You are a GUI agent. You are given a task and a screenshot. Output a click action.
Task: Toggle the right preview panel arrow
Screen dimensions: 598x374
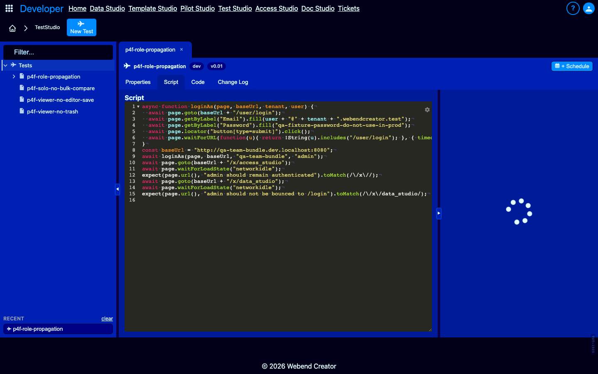coord(439,213)
